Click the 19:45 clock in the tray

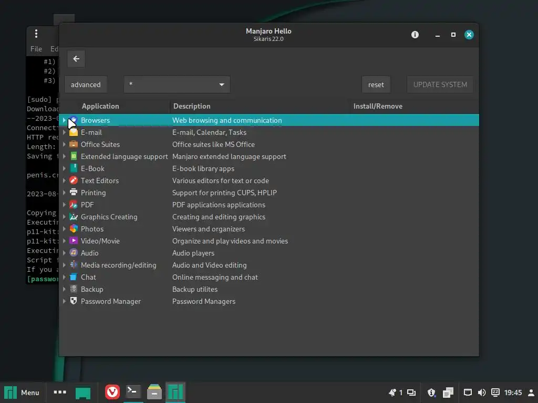point(513,393)
